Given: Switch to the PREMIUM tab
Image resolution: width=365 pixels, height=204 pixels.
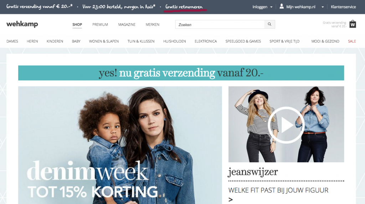Looking at the screenshot, I should 100,25.
